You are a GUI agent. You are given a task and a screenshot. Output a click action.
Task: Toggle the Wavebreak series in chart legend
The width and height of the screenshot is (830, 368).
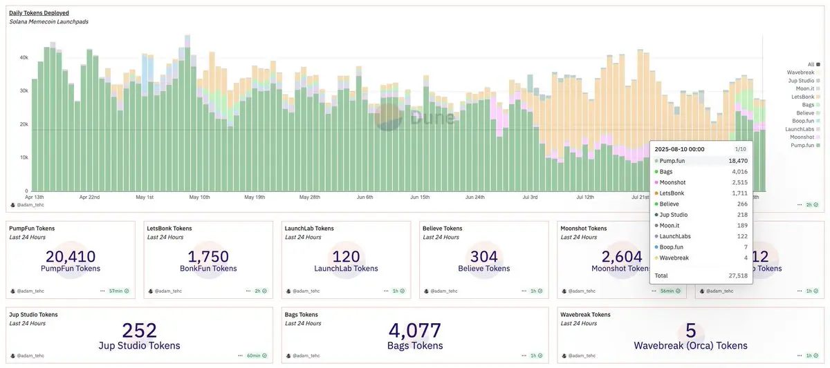(x=803, y=72)
